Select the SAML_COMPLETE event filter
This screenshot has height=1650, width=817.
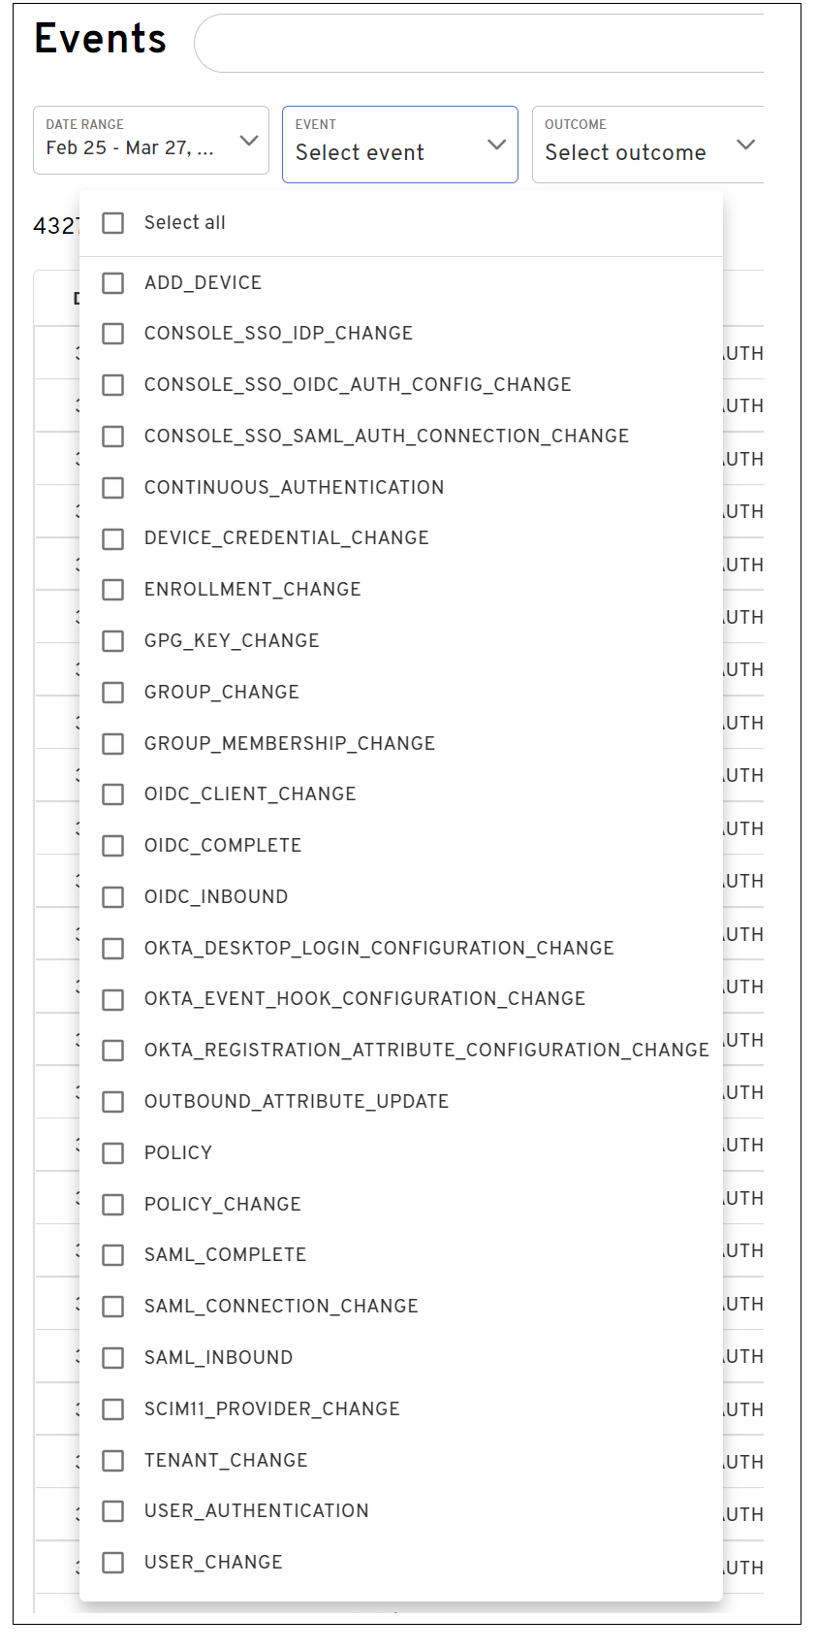coord(112,1254)
